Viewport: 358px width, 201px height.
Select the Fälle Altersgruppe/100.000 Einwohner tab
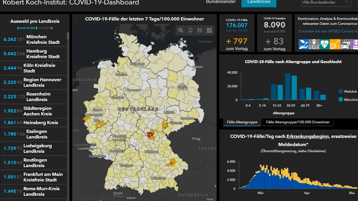(x=298, y=122)
